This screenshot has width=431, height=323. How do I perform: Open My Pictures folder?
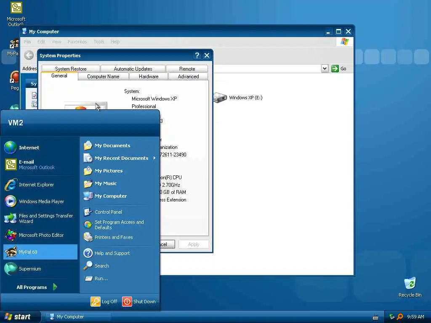(x=120, y=171)
